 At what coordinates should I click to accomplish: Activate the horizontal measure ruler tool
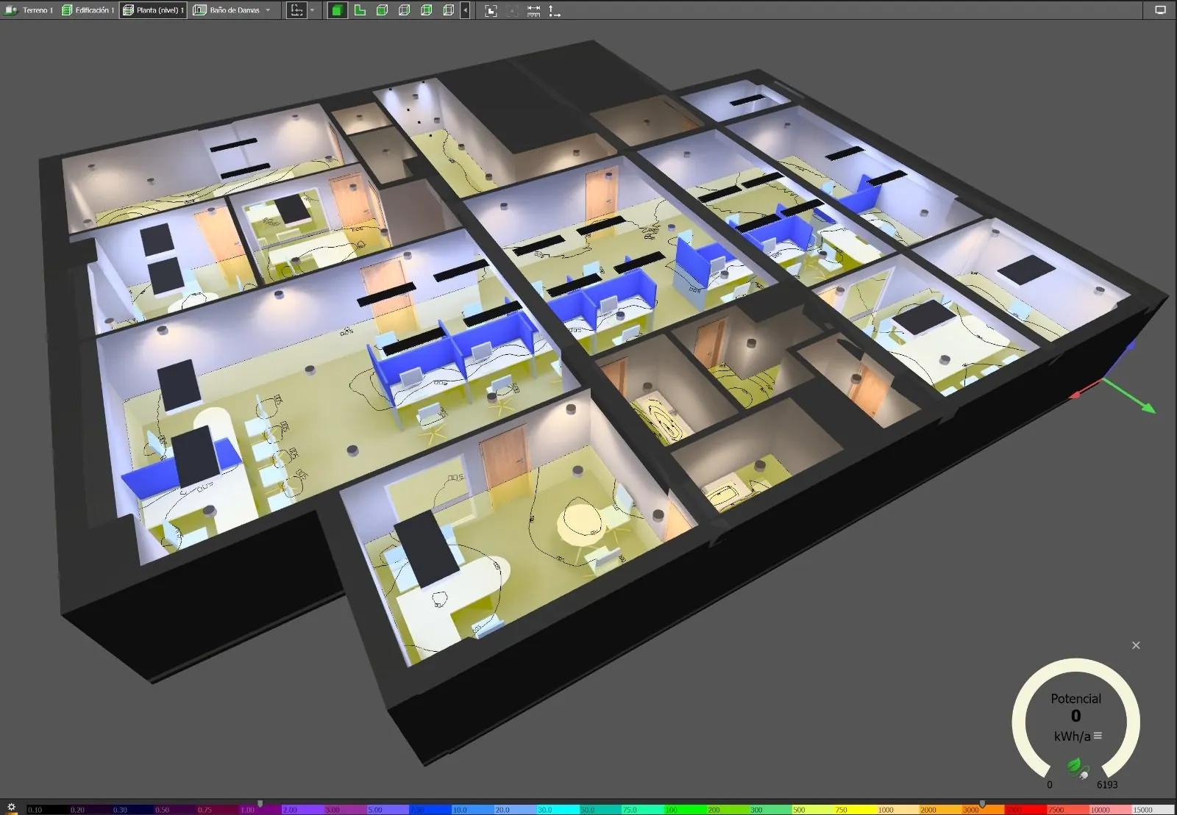tap(533, 10)
